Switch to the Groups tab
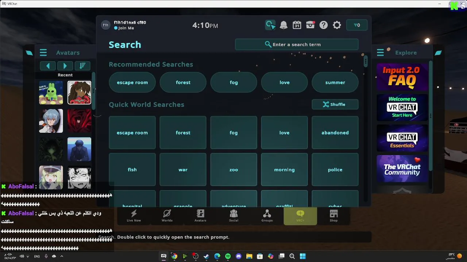Viewport: 467px width, 262px height. [267, 216]
